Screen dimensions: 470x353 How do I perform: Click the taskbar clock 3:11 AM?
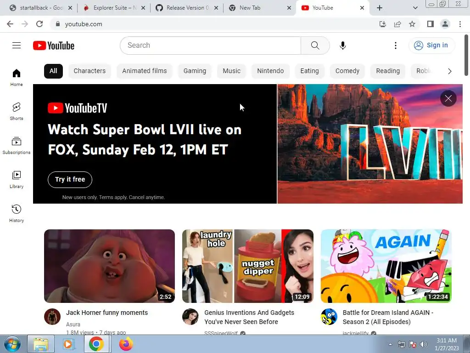(446, 344)
